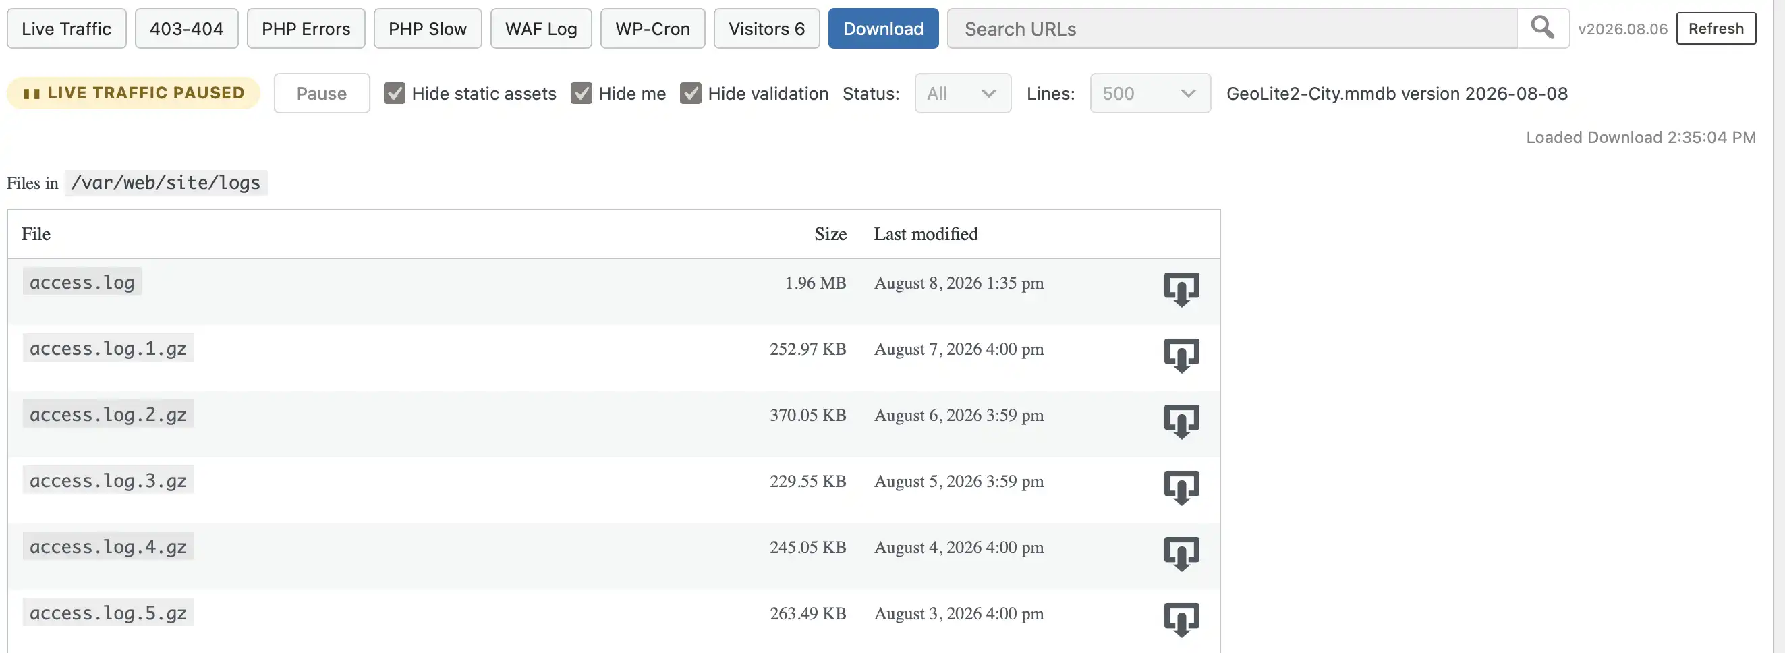Screen dimensions: 1785x653
Task: Click the 263.49 KB size value
Action: coord(808,613)
